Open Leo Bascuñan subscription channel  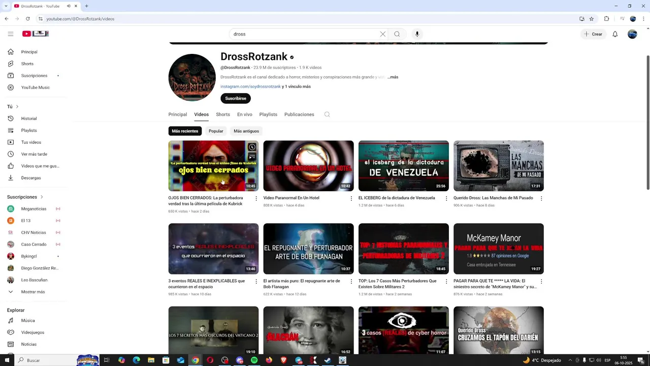[x=35, y=280]
